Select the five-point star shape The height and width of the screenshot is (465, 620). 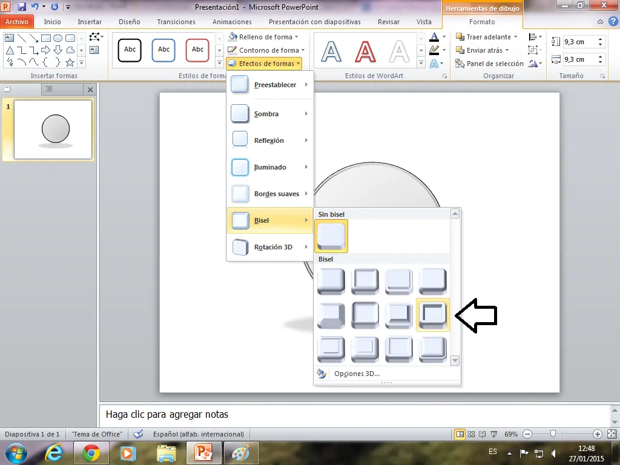[x=70, y=62]
